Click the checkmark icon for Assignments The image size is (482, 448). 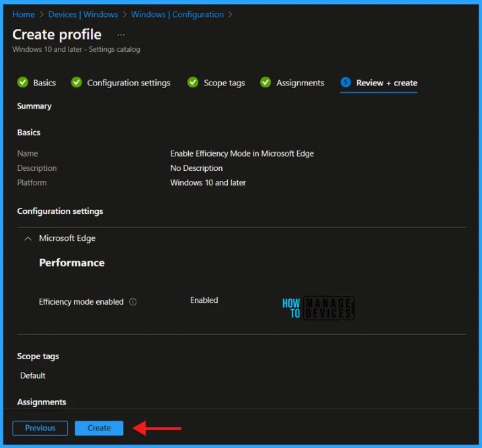click(266, 82)
